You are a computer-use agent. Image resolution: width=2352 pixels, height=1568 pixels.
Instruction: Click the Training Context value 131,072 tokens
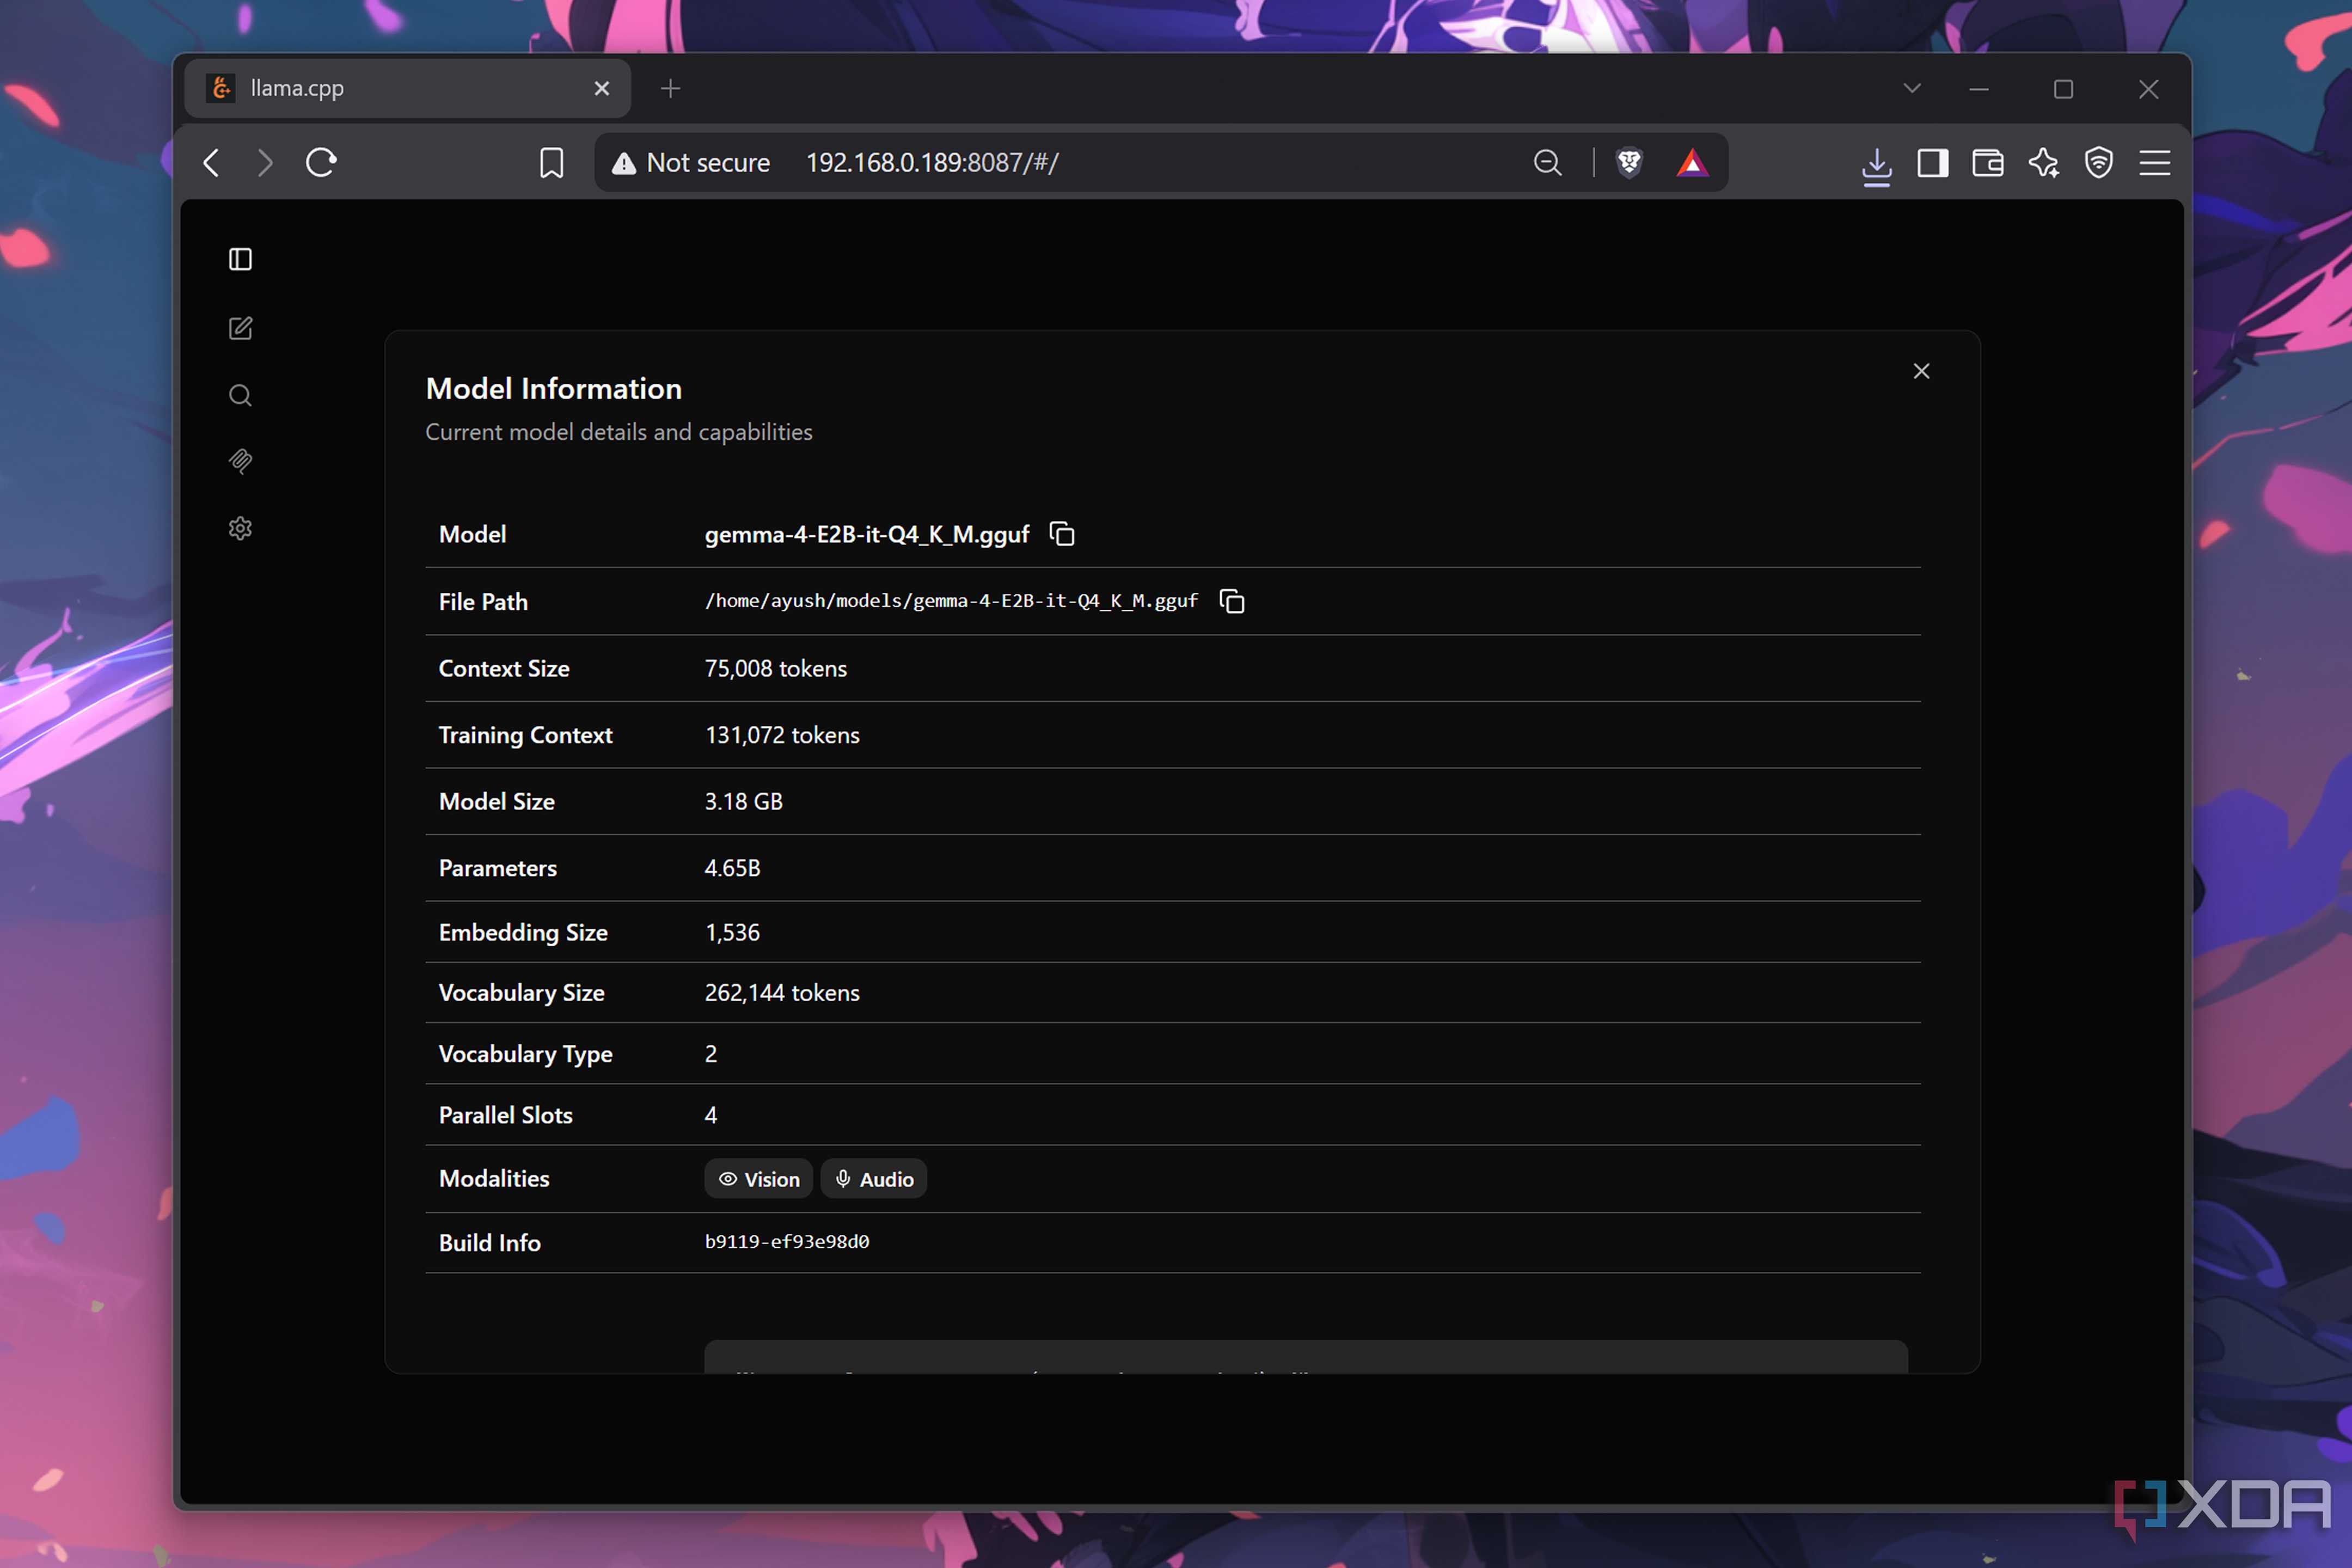coord(782,735)
